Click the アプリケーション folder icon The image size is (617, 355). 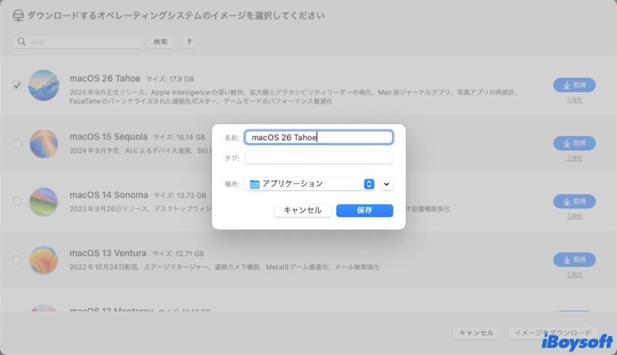(255, 184)
